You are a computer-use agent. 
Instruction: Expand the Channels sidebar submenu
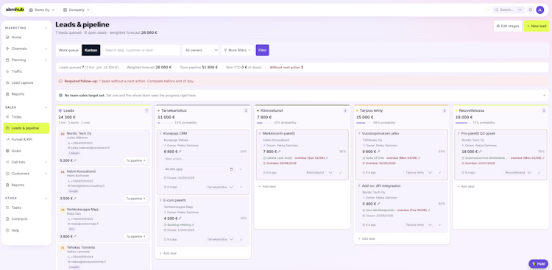(46, 49)
